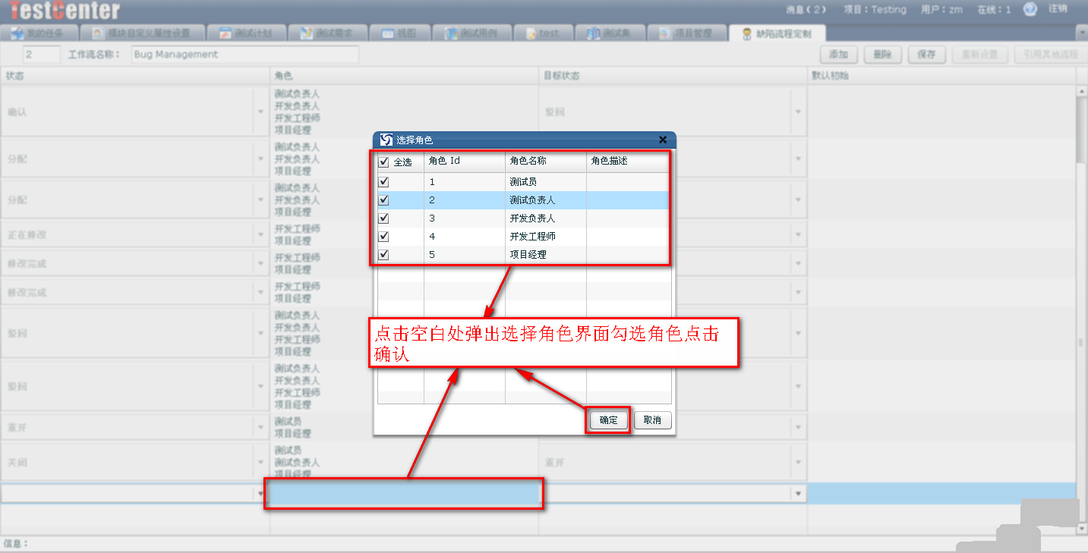Click the 默认初始 column header
Image resolution: width=1088 pixels, height=553 pixels.
(941, 76)
